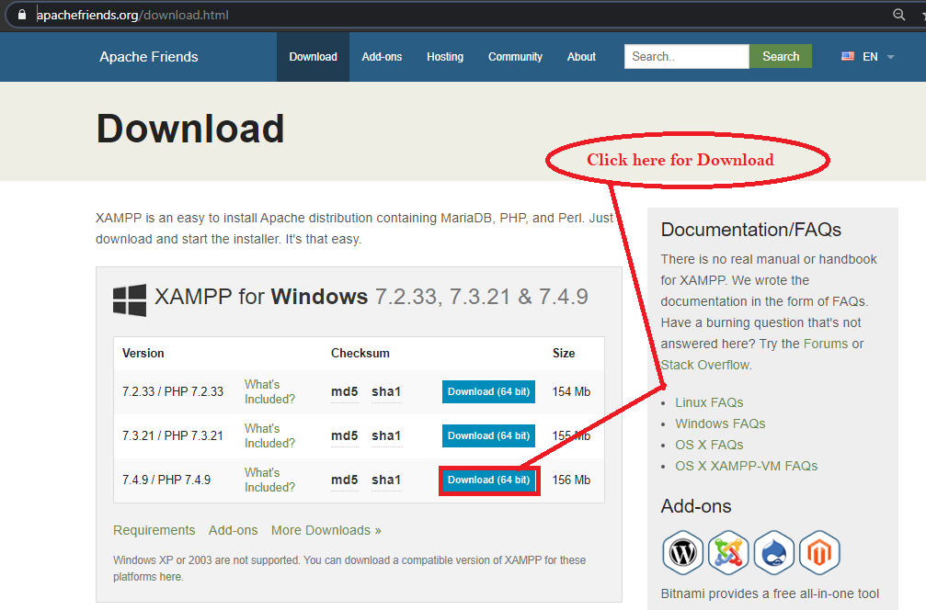Screen dimensions: 926x610
Task: Show md5 checksum for 7.2.33
Action: pos(344,391)
